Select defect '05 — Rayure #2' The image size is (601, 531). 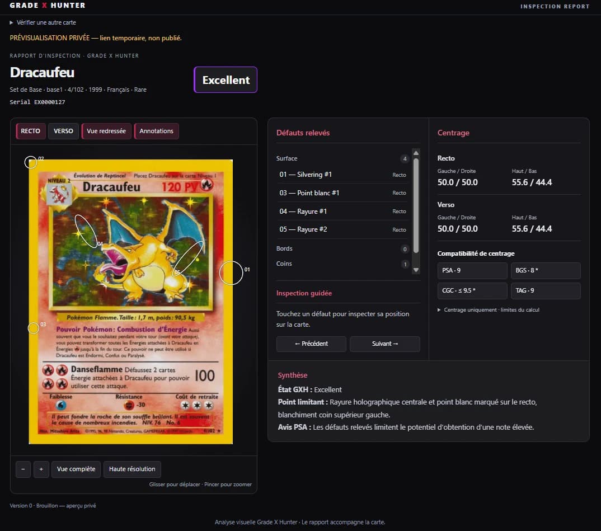pos(342,229)
